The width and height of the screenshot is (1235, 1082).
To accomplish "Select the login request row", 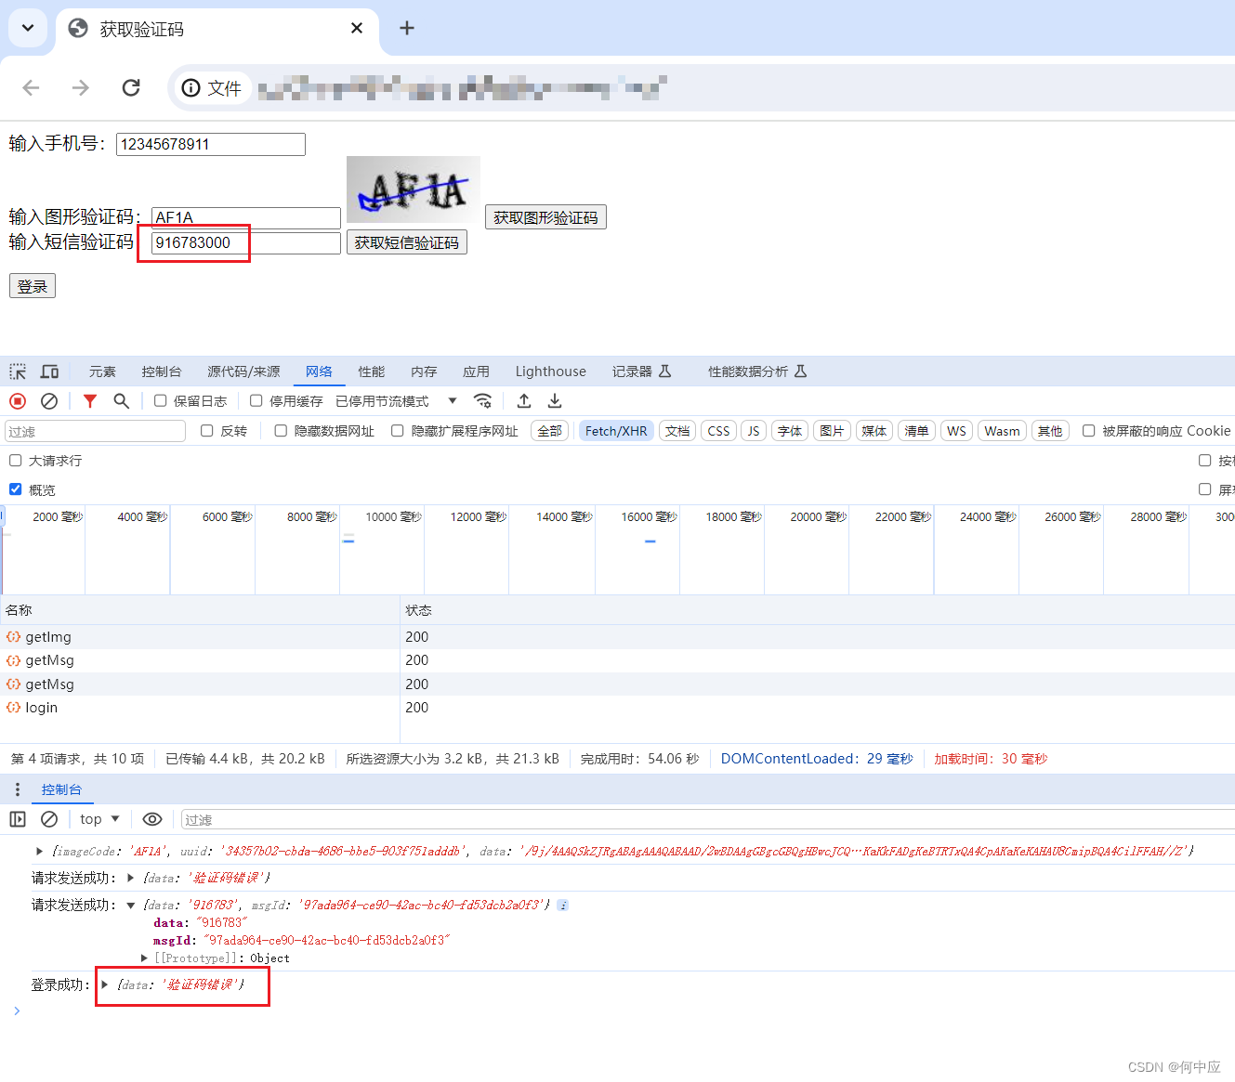I will click(617, 708).
